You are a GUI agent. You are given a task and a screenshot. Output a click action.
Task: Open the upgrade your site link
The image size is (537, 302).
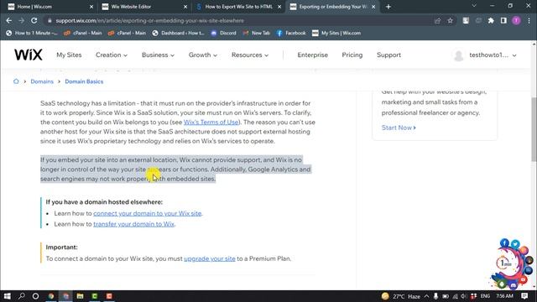[210, 258]
